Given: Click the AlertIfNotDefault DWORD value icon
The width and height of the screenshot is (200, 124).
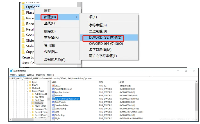Looking at the screenshot, I should [x=53, y=89].
